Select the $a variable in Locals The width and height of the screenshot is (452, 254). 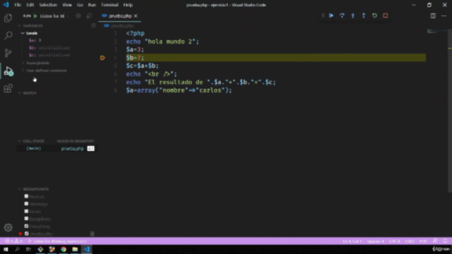[35, 40]
